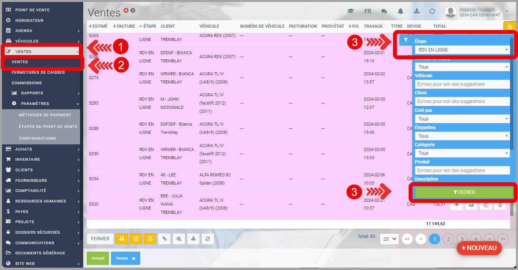Click the Véhicule filter input field

(462, 84)
